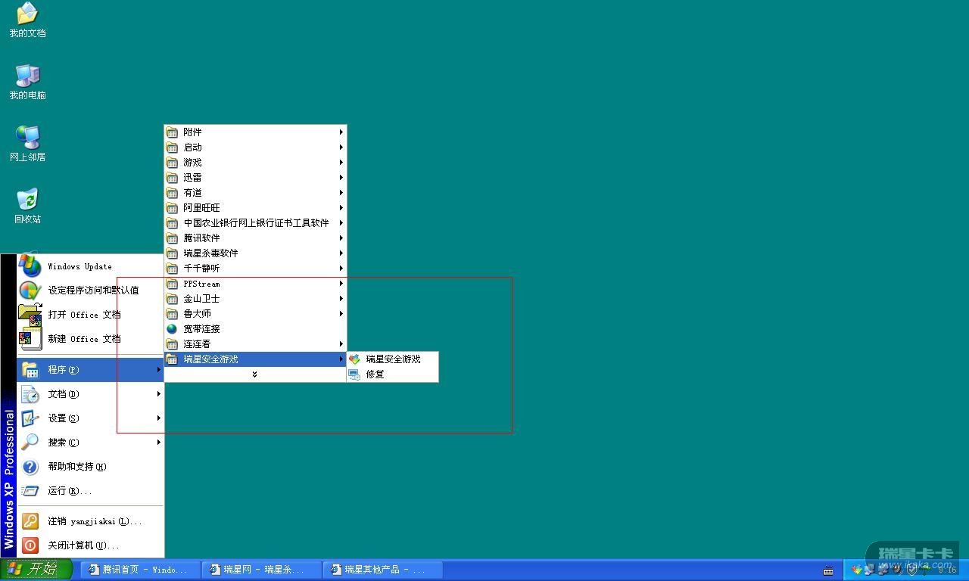Screen dimensions: 969x581
Task: Click the green umbrella tray icon
Action: [924, 570]
